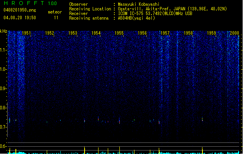The image size is (243, 154).
Task: Click the HROFFT program title
Action: pos(24,3)
